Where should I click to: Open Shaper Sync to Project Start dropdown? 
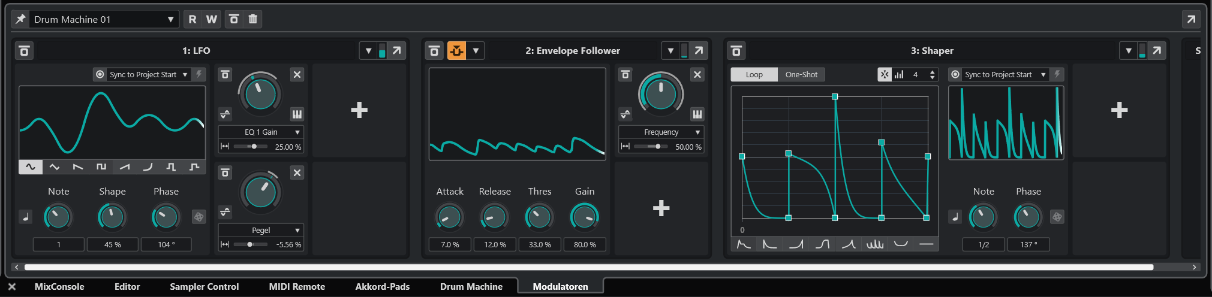(x=1005, y=74)
